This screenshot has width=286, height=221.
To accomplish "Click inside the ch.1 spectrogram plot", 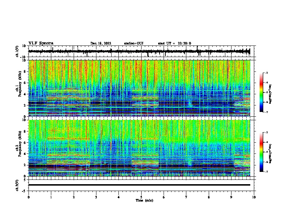I will tap(139, 88).
